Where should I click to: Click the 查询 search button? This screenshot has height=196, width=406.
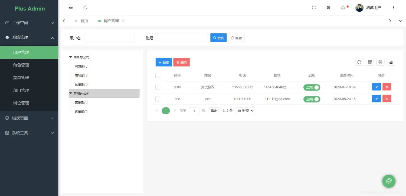pos(218,37)
